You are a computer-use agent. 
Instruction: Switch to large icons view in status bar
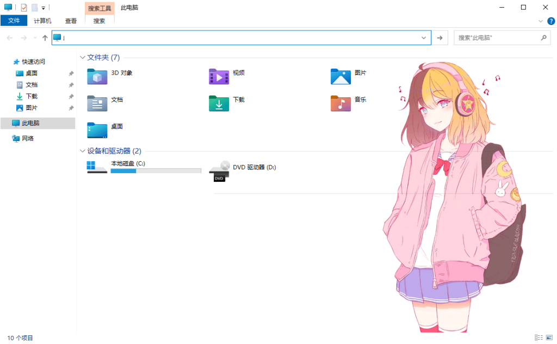coord(549,337)
